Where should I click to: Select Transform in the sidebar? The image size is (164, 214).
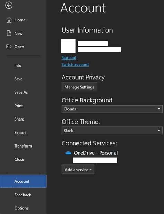[x=23, y=146]
